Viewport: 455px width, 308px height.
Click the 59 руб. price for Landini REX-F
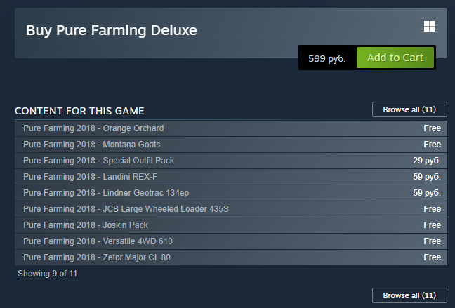pyautogui.click(x=427, y=177)
